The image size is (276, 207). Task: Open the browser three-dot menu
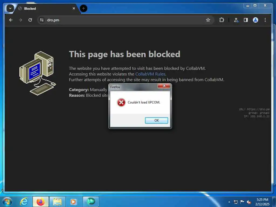tap(265, 20)
